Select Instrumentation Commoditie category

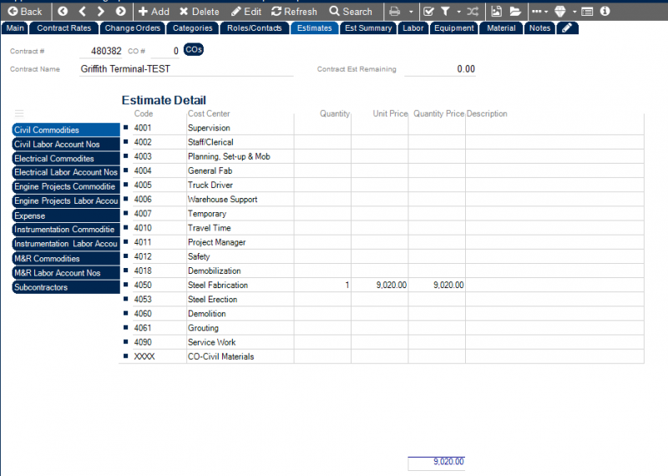(66, 230)
